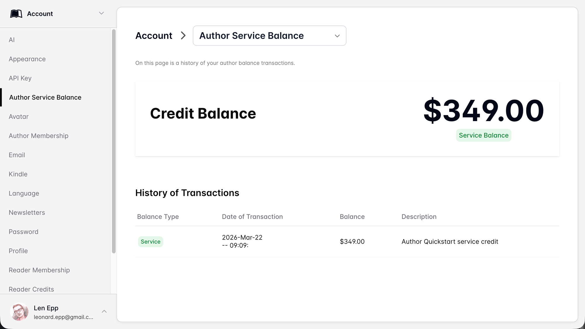
Task: Go to Appearance settings
Action: (27, 59)
